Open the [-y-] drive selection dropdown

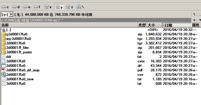click(11, 15)
